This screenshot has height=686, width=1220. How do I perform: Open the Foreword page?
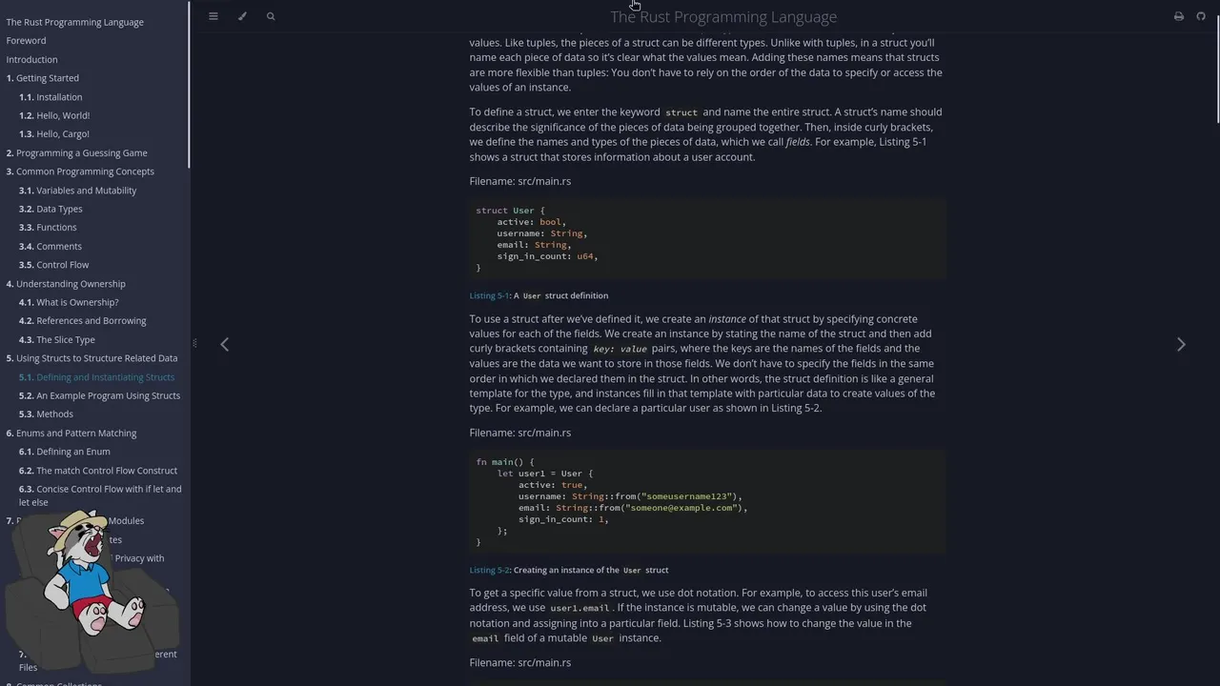tap(26, 40)
